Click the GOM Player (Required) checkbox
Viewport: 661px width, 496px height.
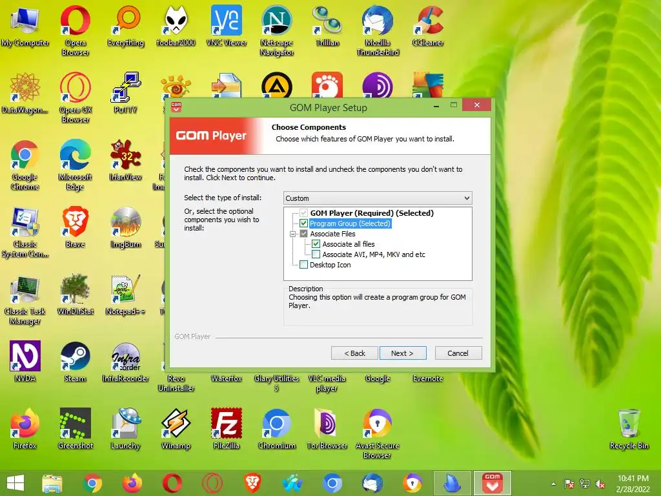[x=303, y=213]
